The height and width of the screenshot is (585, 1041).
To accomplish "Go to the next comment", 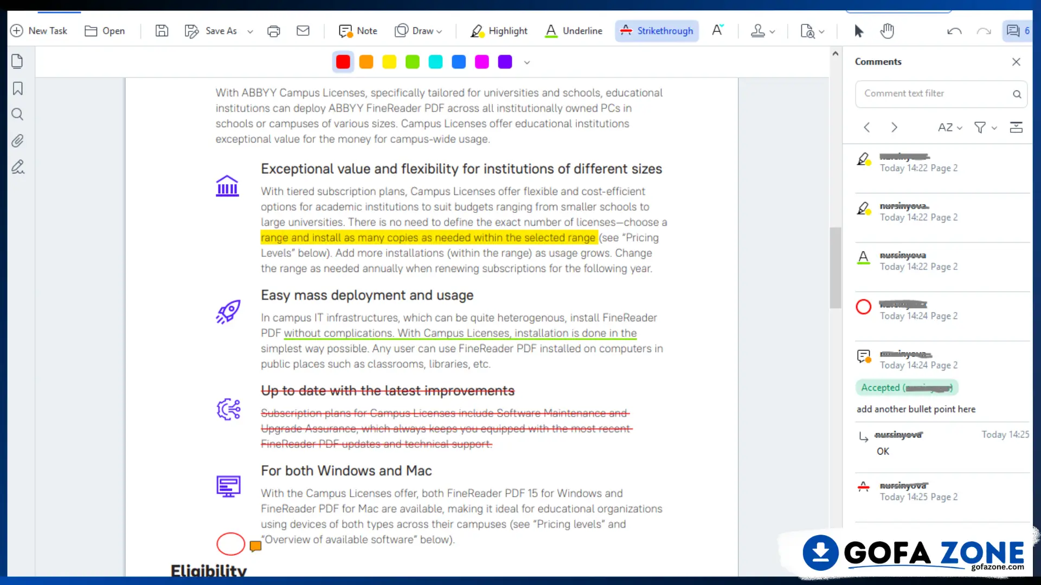I will point(895,127).
